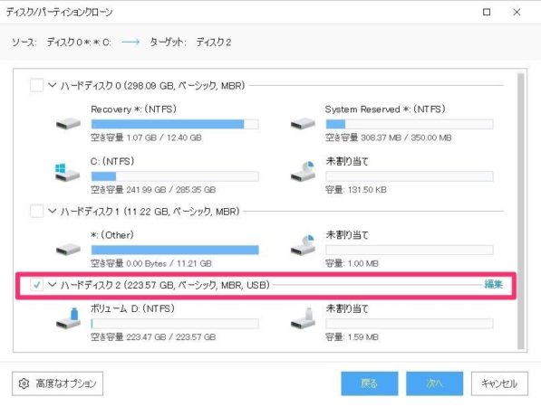Viewport: 541px width, 407px height.
Task: Click the System Reserved partition drive icon
Action: [303, 123]
